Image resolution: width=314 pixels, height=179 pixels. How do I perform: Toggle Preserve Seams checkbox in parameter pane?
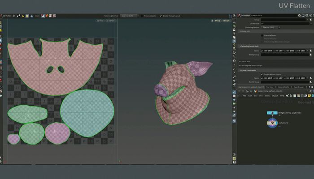262,35
